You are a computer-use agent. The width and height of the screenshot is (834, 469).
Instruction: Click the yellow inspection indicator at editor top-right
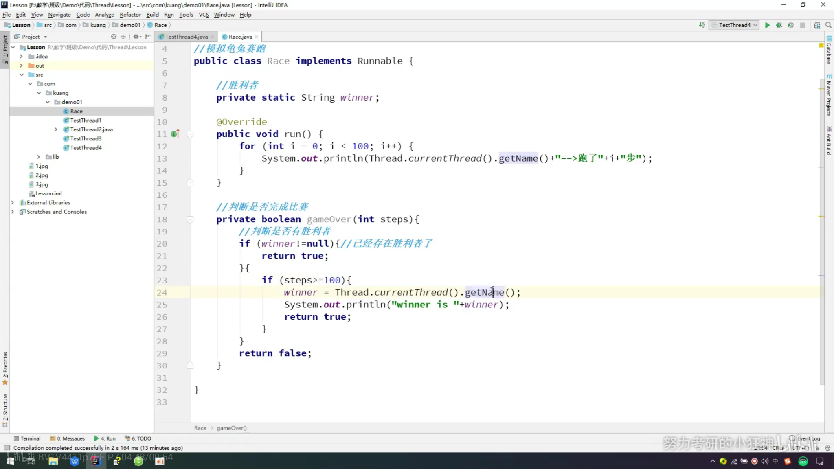tap(821, 46)
